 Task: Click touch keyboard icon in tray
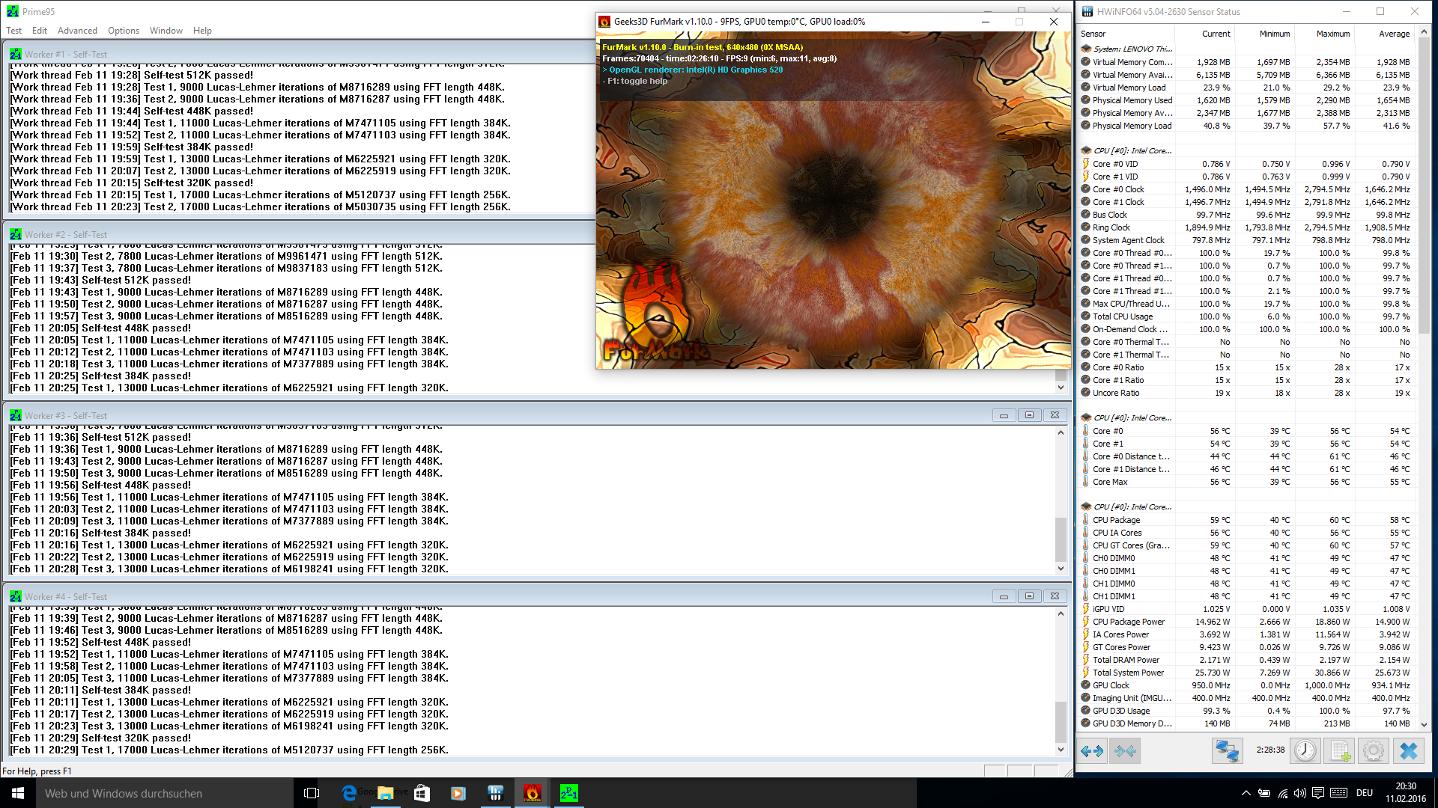1339,793
